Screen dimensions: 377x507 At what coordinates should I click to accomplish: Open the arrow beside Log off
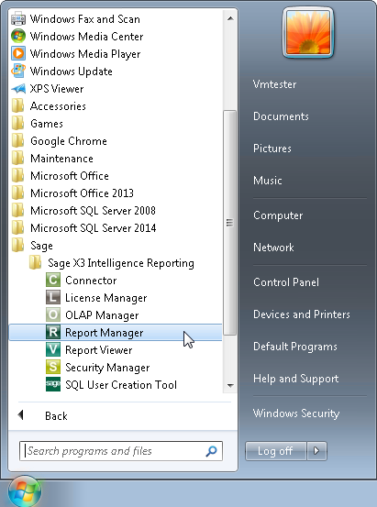(x=316, y=450)
